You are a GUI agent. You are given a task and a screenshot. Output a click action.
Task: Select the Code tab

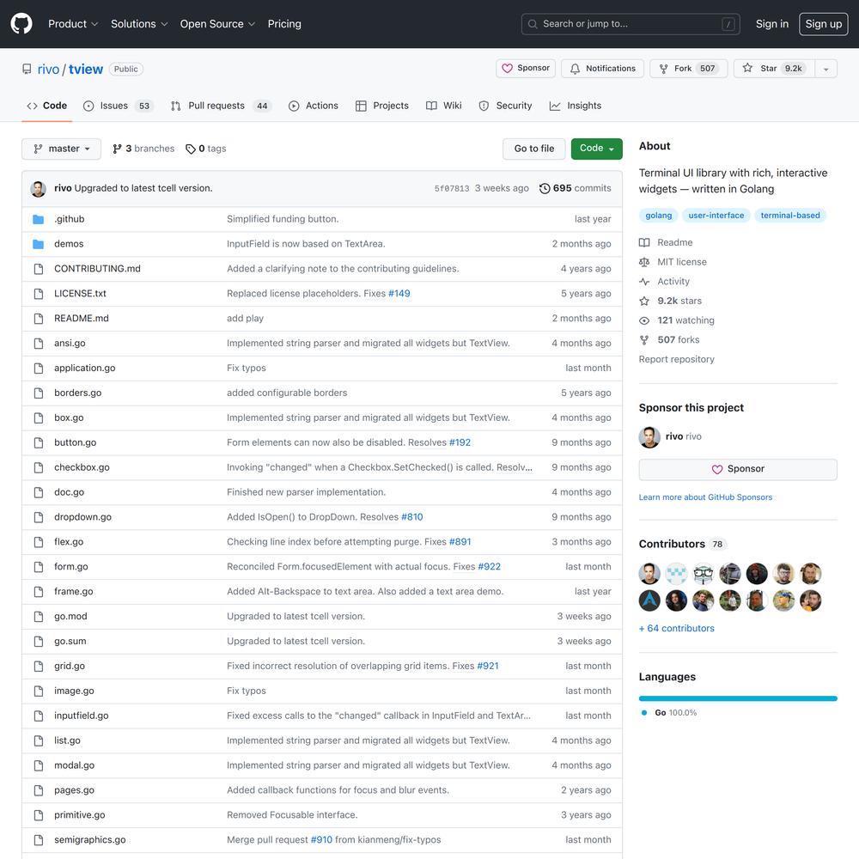(47, 106)
